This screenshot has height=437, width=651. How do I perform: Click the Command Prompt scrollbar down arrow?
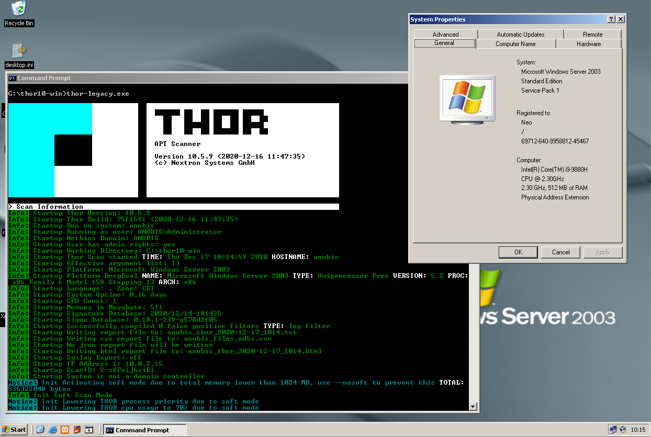[473, 406]
